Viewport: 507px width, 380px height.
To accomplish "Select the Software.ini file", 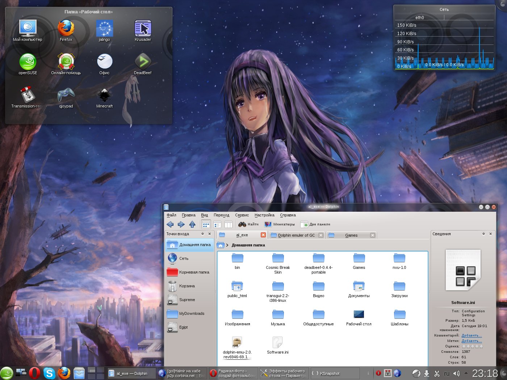I will point(278,346).
